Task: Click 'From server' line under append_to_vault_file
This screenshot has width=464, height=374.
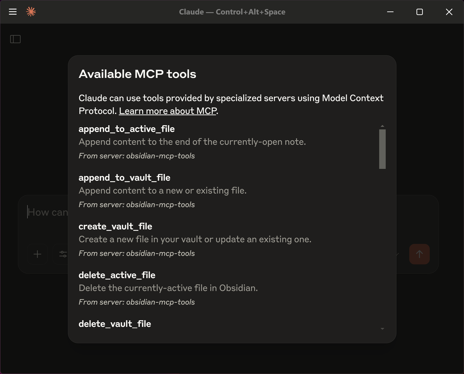Action: pos(137,205)
